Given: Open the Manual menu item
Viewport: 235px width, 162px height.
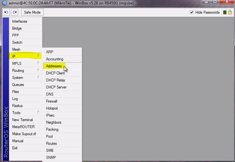Looking at the screenshot, I should pos(26,141).
